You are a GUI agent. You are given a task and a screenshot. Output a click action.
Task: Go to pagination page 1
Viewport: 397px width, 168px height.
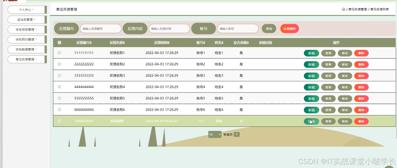coord(237,134)
